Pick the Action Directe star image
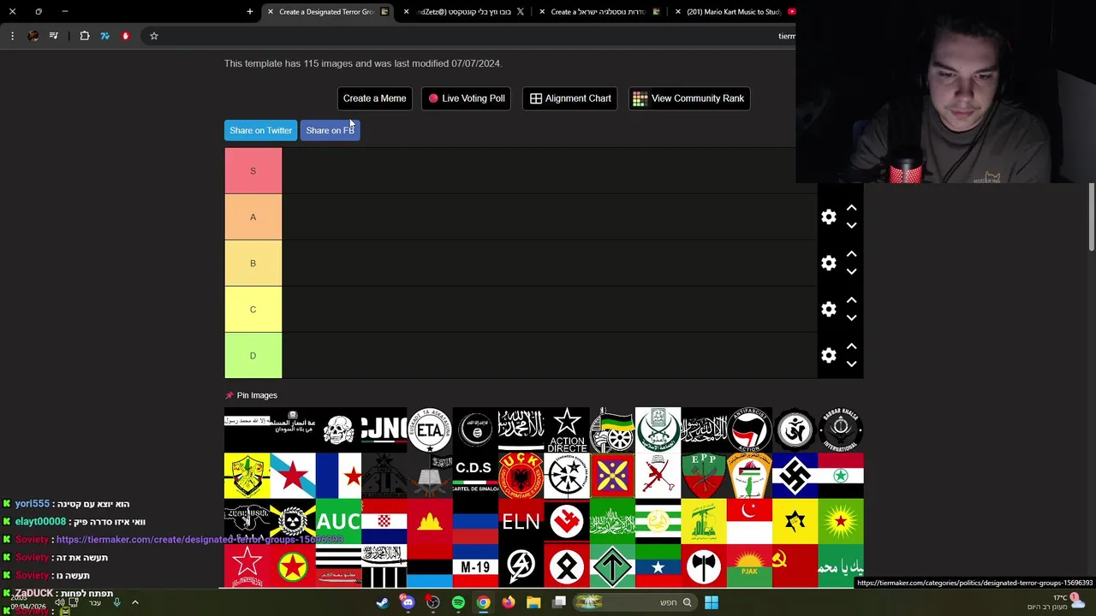 point(567,429)
